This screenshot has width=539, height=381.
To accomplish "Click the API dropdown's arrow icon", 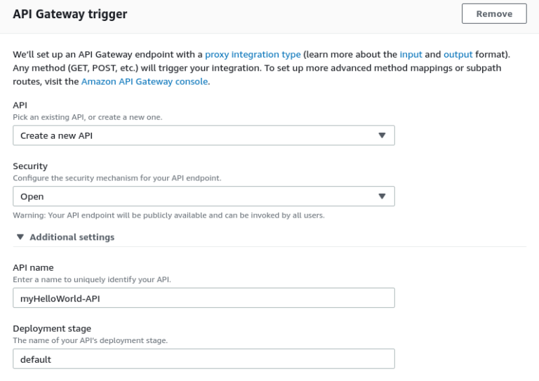I will [x=382, y=135].
